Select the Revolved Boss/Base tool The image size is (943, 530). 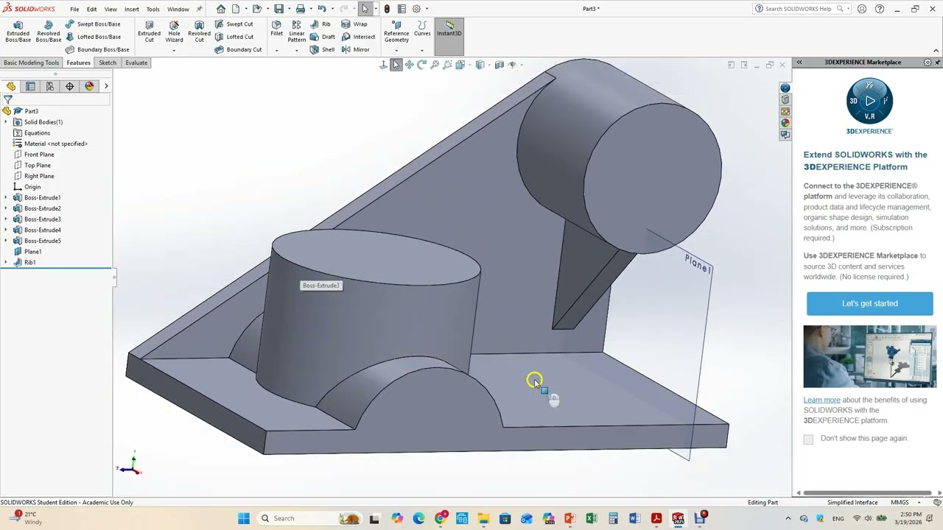pos(49,32)
